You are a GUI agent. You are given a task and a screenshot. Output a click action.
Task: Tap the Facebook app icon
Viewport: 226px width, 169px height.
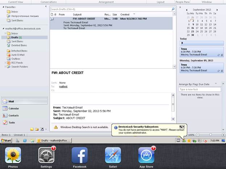point(79,155)
